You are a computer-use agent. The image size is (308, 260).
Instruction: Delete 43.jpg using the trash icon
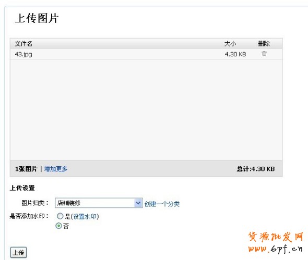coord(264,54)
